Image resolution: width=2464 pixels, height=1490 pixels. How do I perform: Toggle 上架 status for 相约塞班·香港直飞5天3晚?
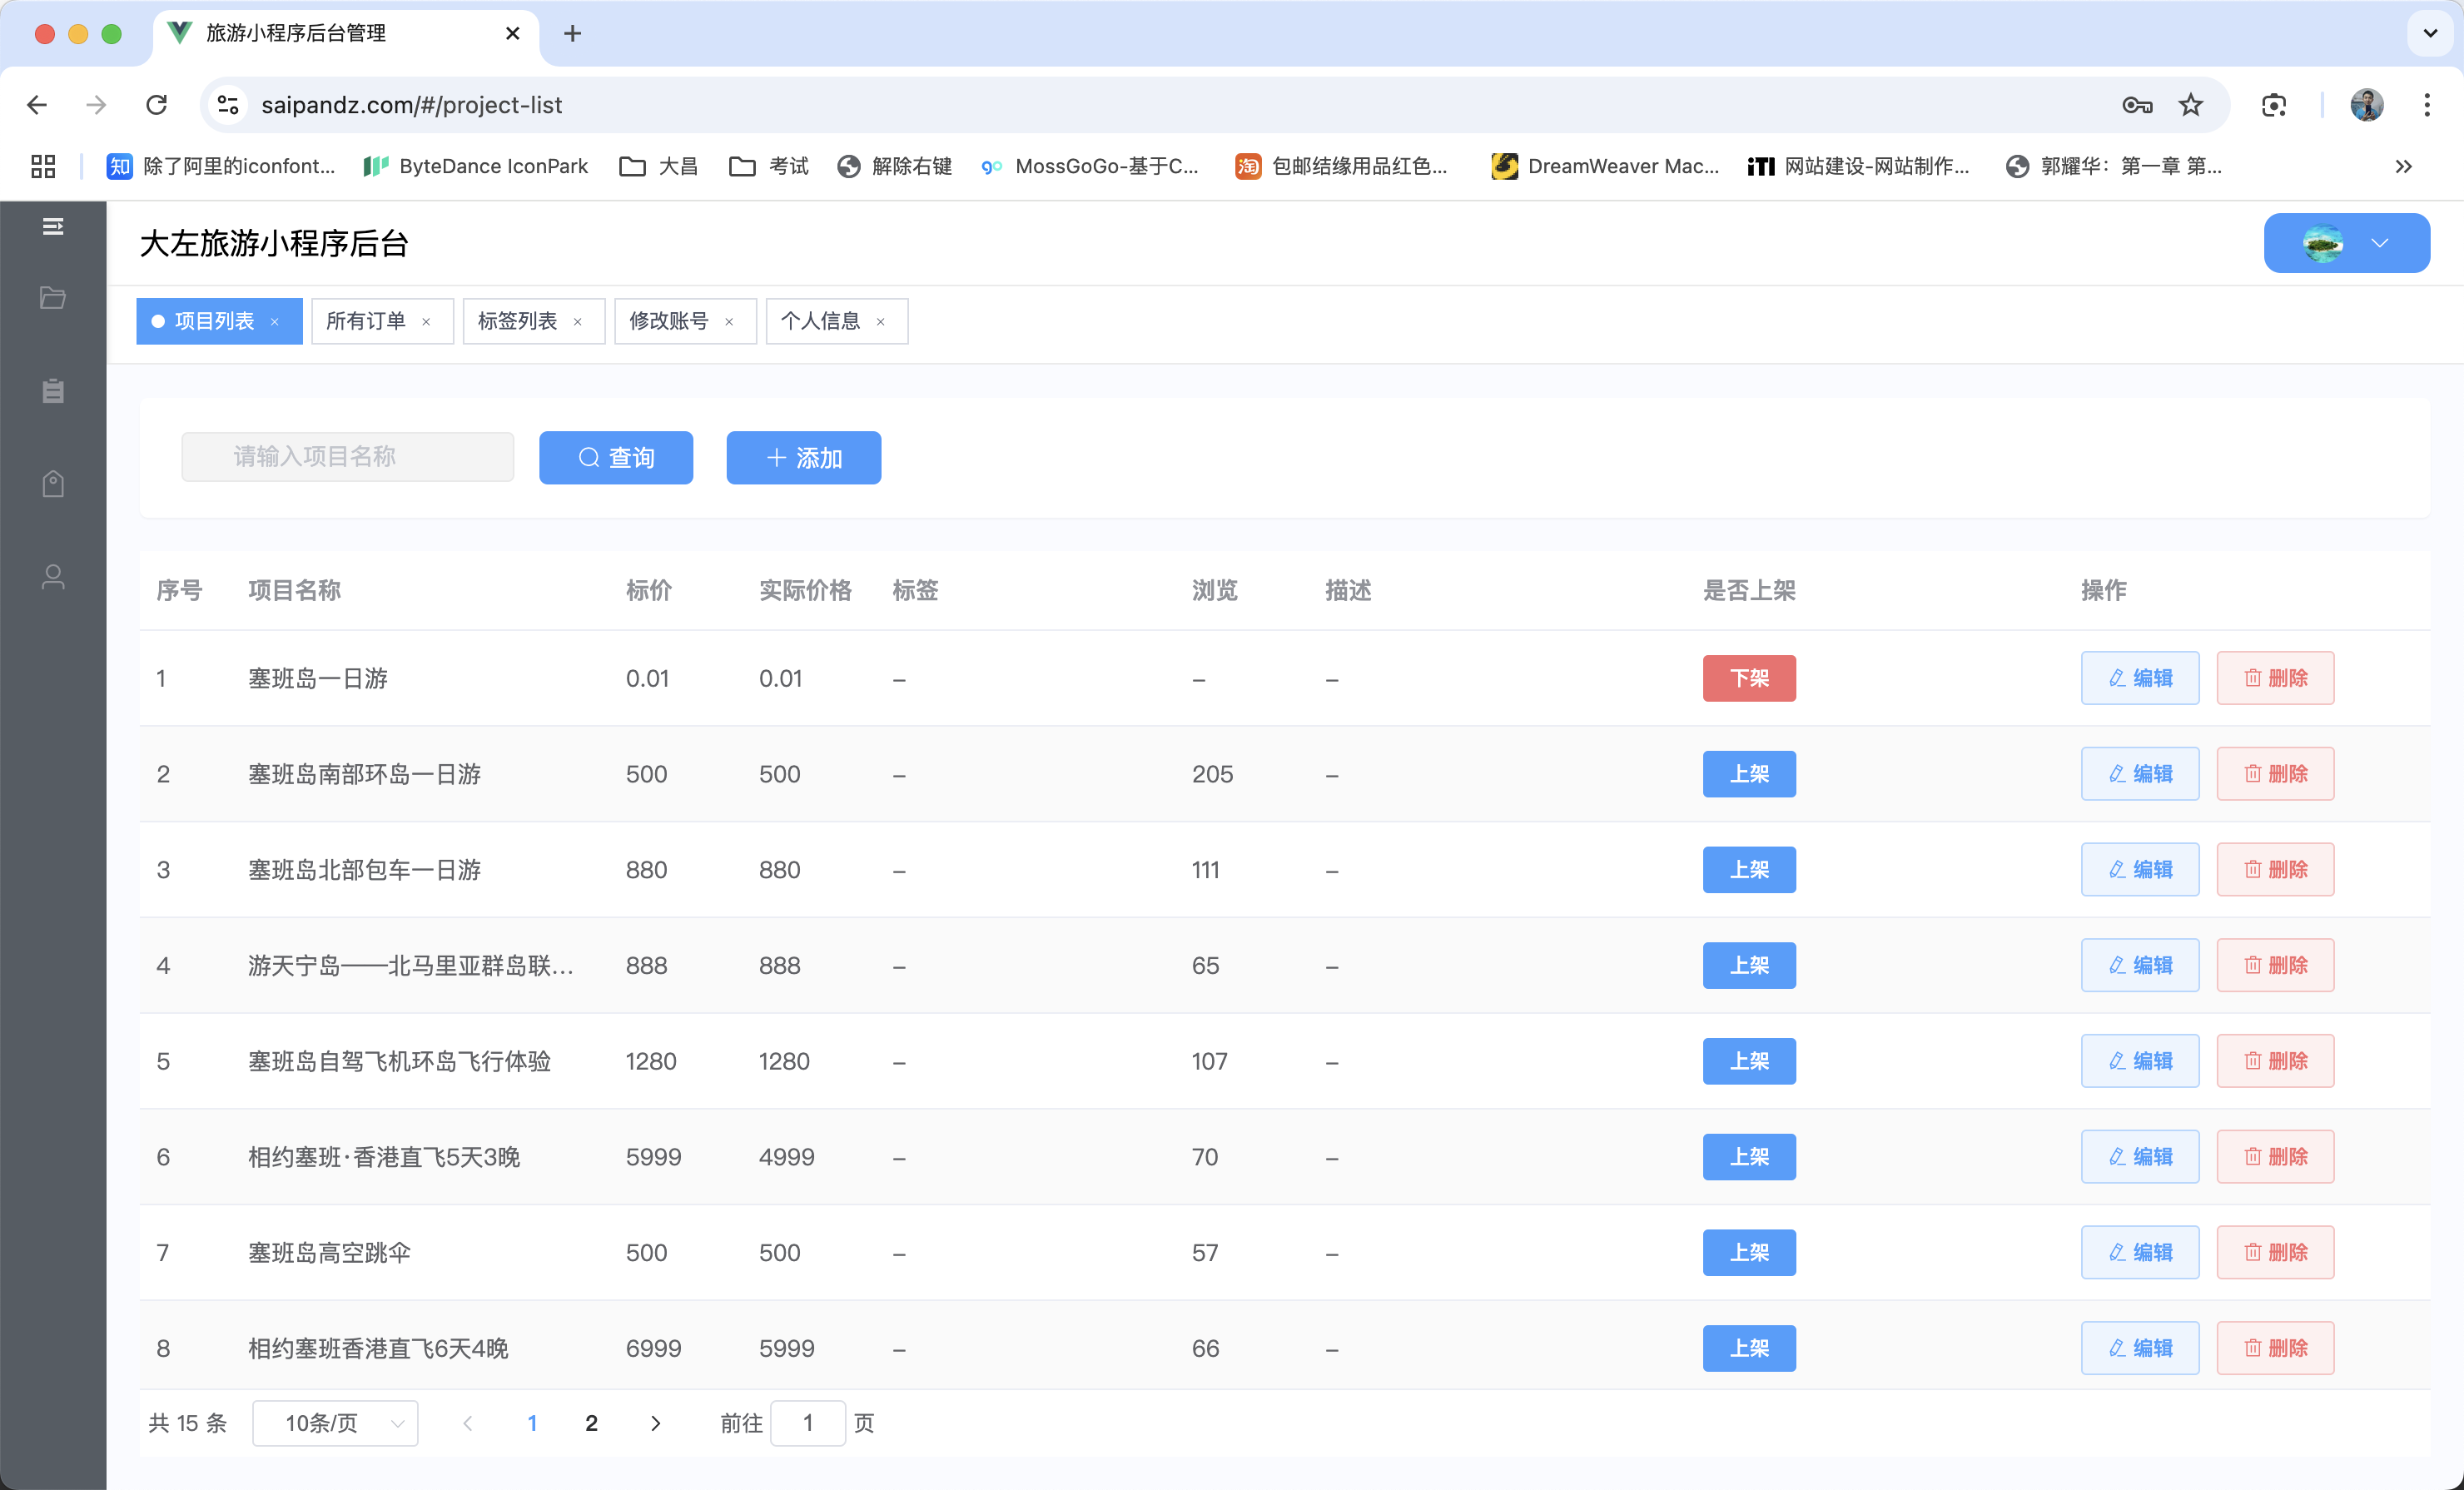point(1749,1157)
